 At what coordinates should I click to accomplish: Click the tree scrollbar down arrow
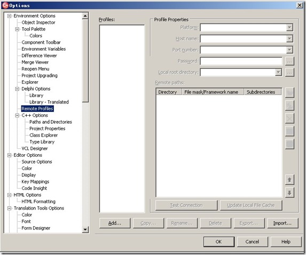(85, 229)
